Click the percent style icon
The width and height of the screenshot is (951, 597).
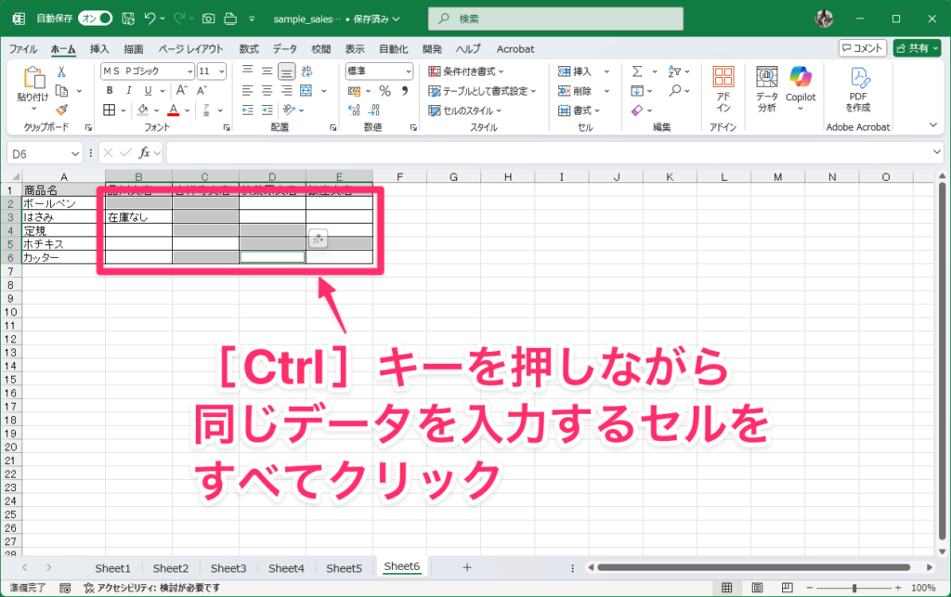(384, 90)
